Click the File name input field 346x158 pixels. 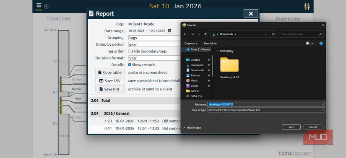264,104
